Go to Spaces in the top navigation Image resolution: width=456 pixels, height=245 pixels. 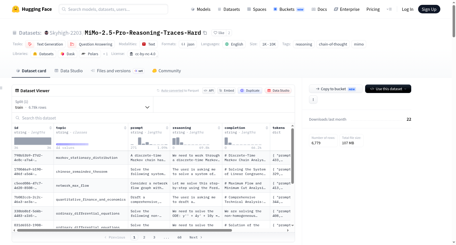[x=257, y=9]
